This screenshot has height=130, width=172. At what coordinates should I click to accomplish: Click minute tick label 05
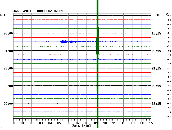[59, 123]
